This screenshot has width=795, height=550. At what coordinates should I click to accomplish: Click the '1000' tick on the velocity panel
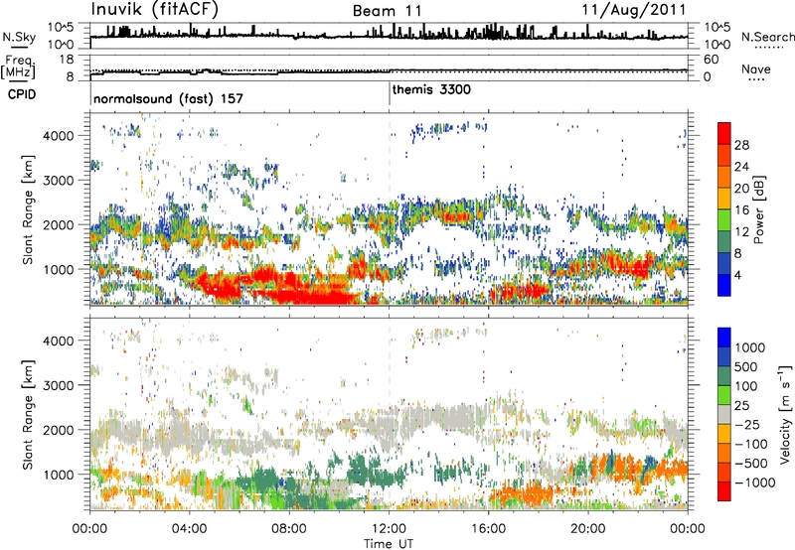click(59, 475)
